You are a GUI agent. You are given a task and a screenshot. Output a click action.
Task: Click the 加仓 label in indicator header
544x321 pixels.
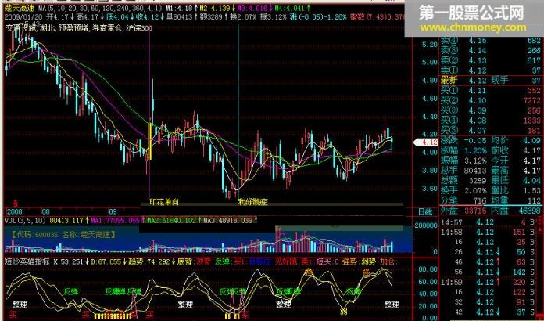click(x=388, y=261)
